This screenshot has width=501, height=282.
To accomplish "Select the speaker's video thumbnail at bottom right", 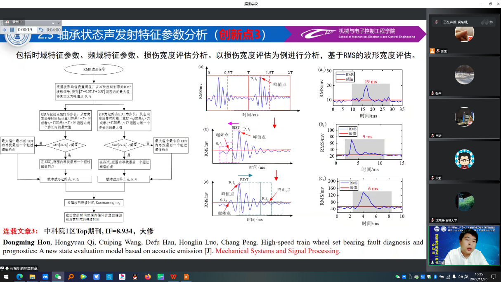I will tap(464, 245).
